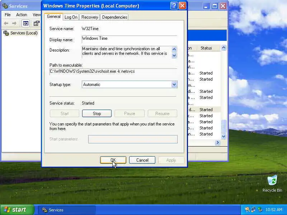Click the system tray clock

[274, 210]
